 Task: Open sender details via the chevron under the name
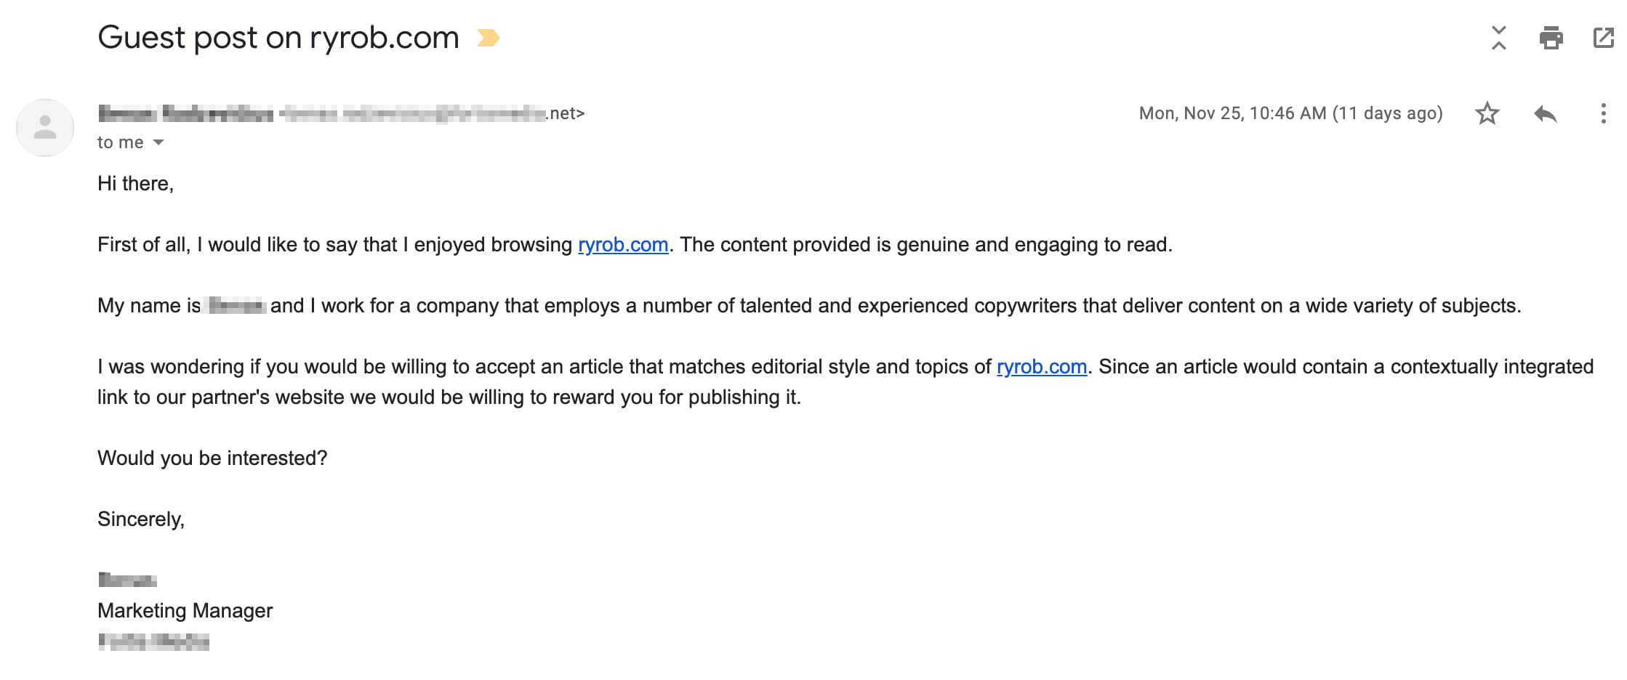159,142
